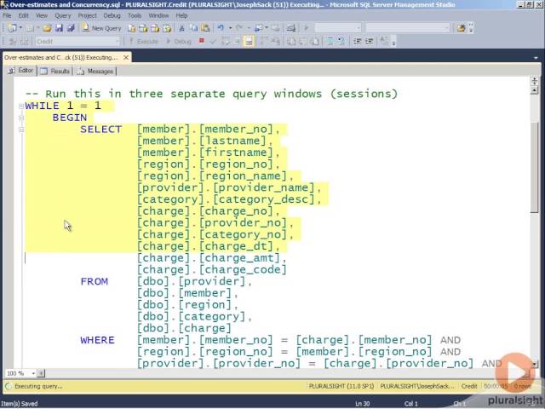Click the Uncomment Selected Lines icon

point(341,42)
